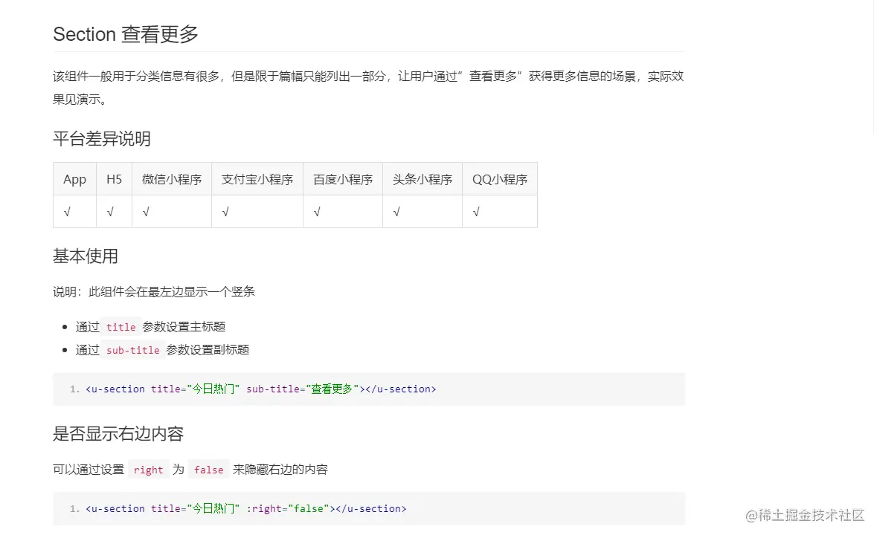Select the 'QQ小程序' table header
The image size is (880, 538).
(499, 179)
